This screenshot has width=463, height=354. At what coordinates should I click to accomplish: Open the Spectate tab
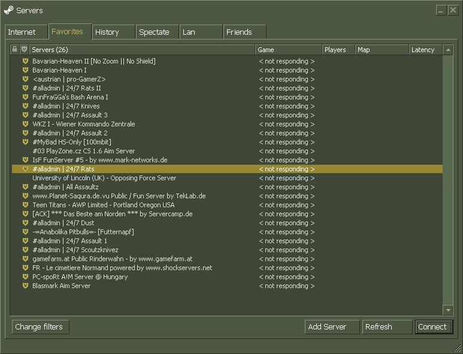pyautogui.click(x=158, y=32)
